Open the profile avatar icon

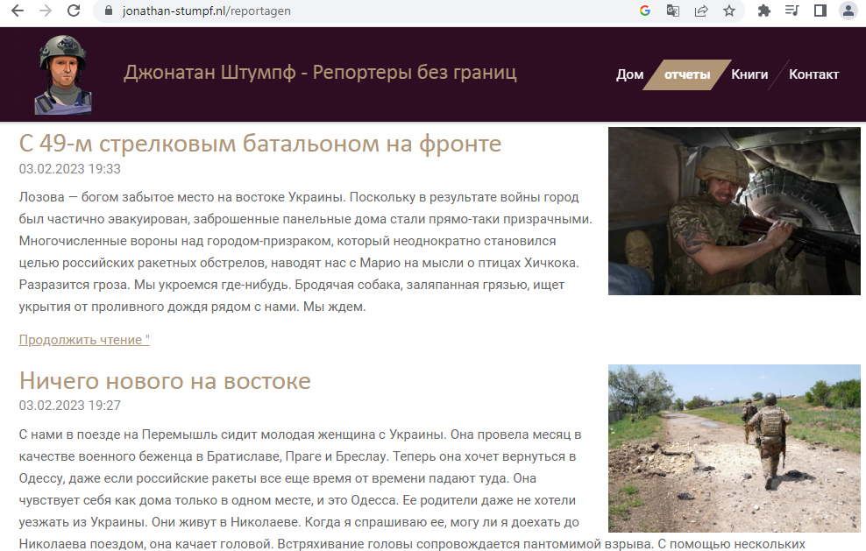click(848, 11)
